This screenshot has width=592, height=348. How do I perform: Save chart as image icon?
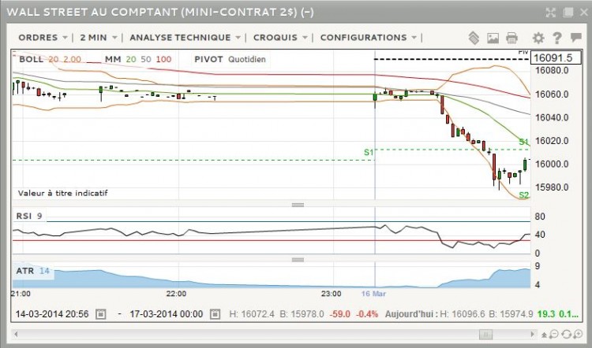pyautogui.click(x=493, y=38)
